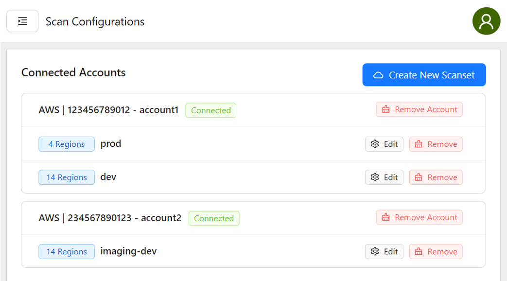The width and height of the screenshot is (507, 281).
Task: Click gear icon for dev scanset
Action: tap(375, 177)
